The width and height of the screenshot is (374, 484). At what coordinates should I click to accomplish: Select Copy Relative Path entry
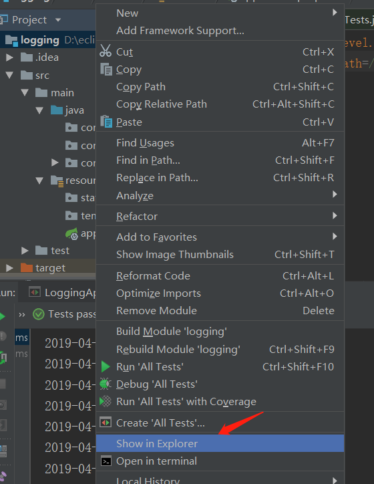pos(220,104)
